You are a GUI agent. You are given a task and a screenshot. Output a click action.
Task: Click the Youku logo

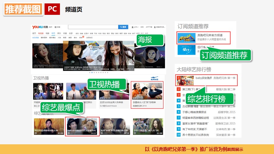40,27
